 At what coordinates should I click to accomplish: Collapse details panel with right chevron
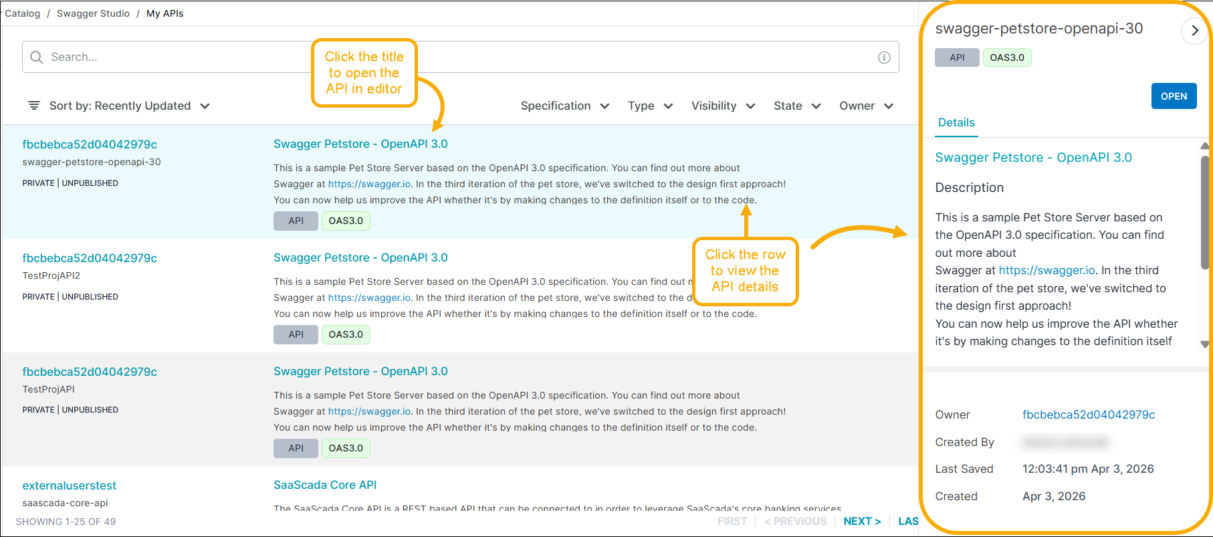[1194, 31]
